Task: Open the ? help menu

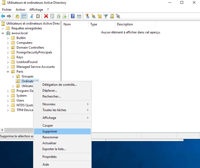Action: click(48, 10)
